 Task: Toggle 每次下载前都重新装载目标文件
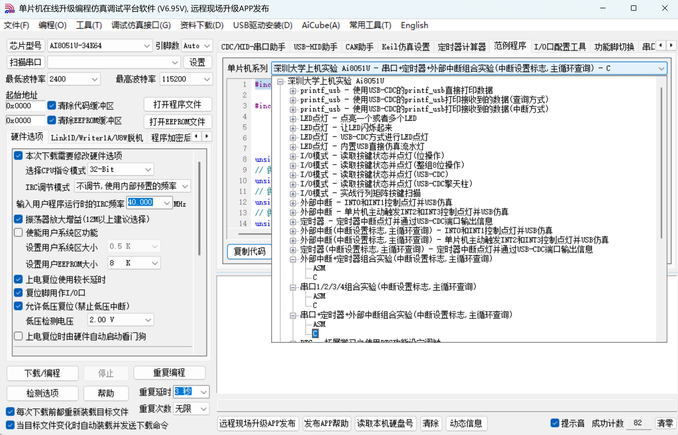tap(10, 411)
